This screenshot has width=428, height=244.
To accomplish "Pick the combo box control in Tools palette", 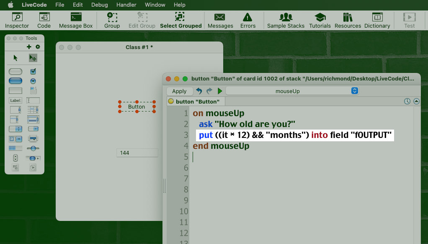I will (x=15, y=139).
